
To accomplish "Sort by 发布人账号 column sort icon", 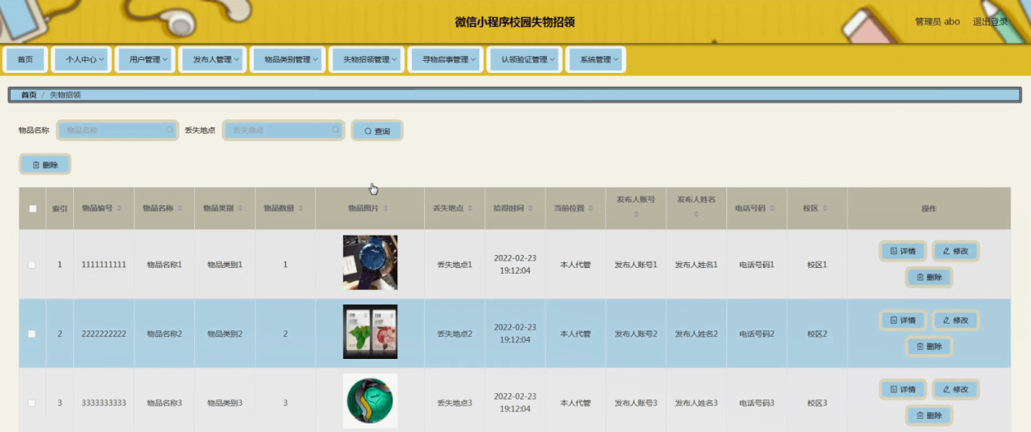I will point(636,215).
